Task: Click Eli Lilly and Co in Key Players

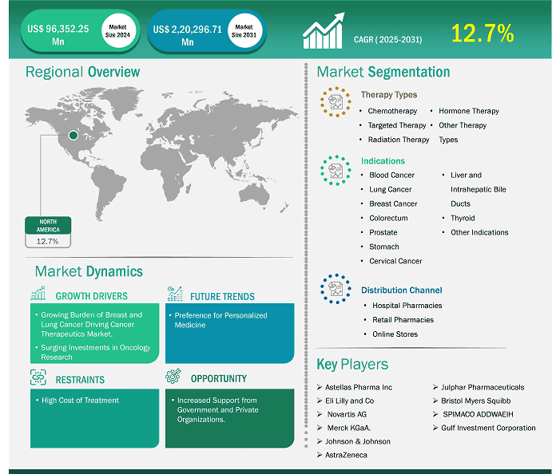Action: pyautogui.click(x=350, y=401)
